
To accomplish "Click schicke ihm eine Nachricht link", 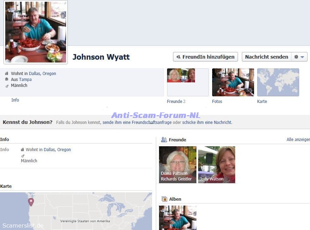I will tap(207, 123).
